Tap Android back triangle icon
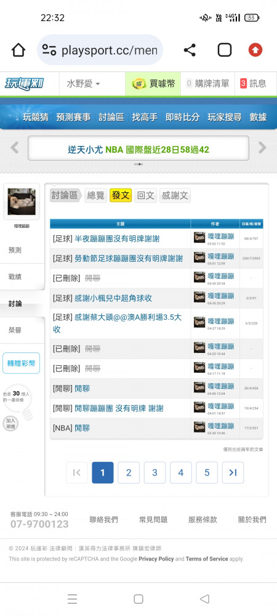Image resolution: width=277 pixels, height=616 pixels. click(204, 599)
